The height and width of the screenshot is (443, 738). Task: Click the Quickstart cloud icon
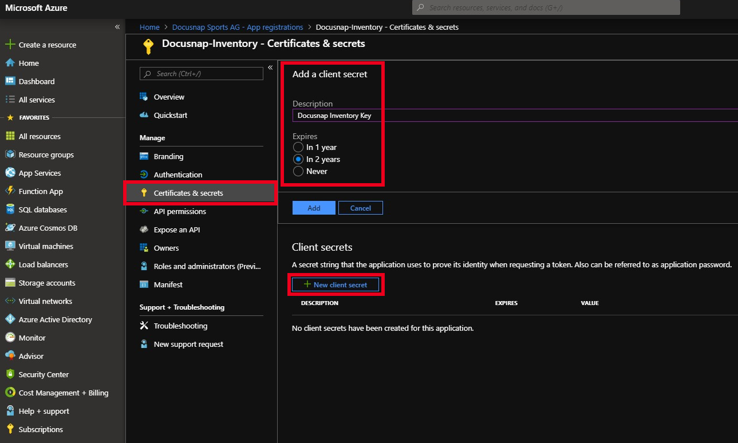click(x=144, y=115)
